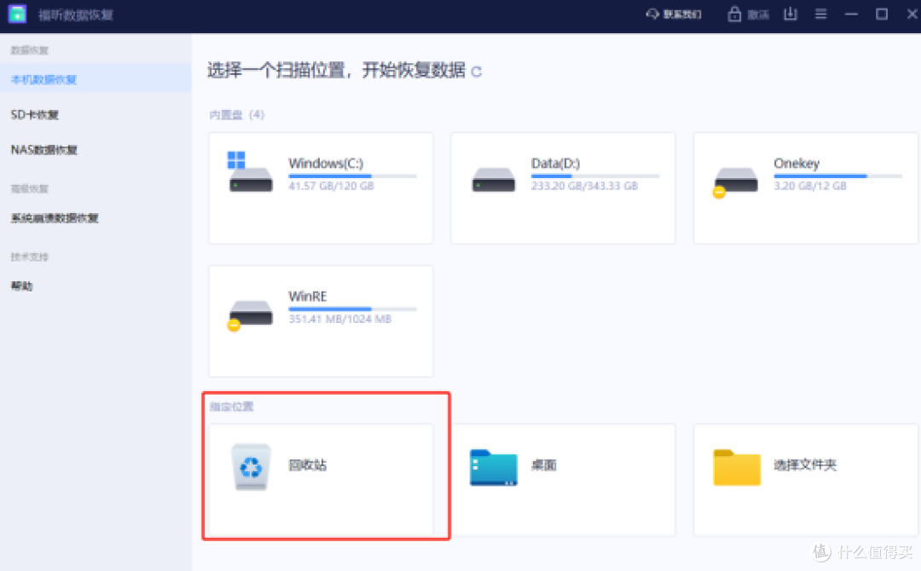Image resolution: width=921 pixels, height=571 pixels.
Task: Click the Onekey partition name
Action: click(796, 163)
